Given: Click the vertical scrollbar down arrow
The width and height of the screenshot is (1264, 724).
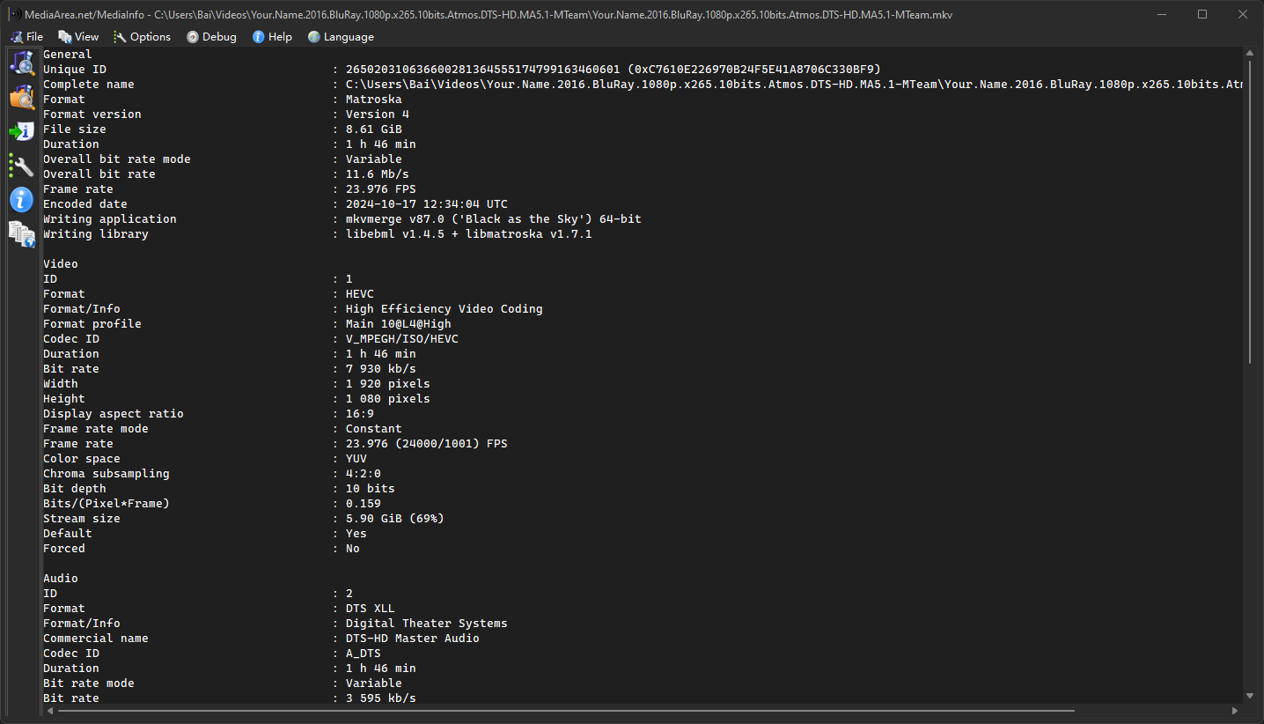Looking at the screenshot, I should tap(1250, 696).
